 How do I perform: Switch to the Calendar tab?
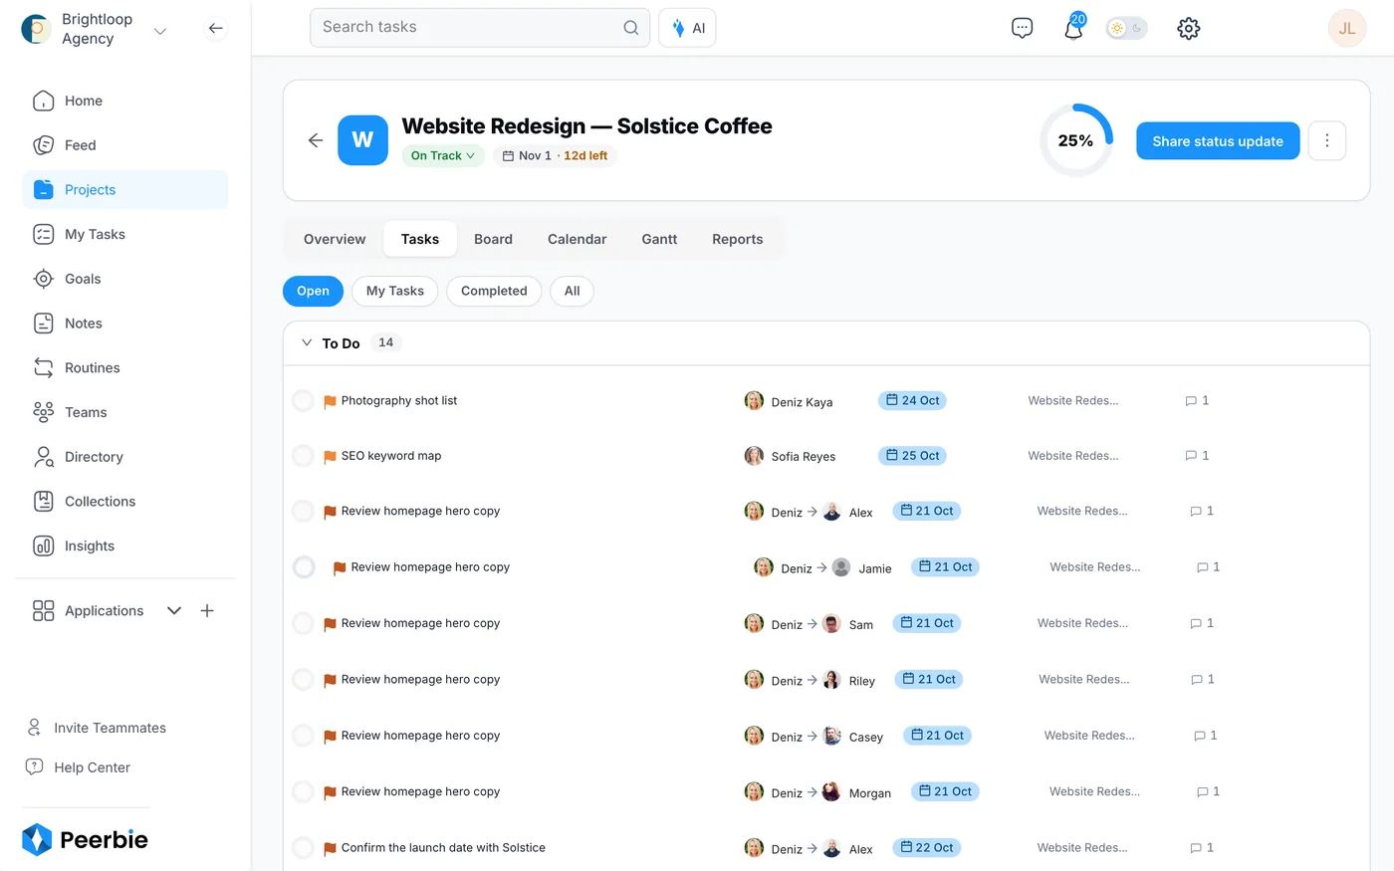click(x=577, y=239)
